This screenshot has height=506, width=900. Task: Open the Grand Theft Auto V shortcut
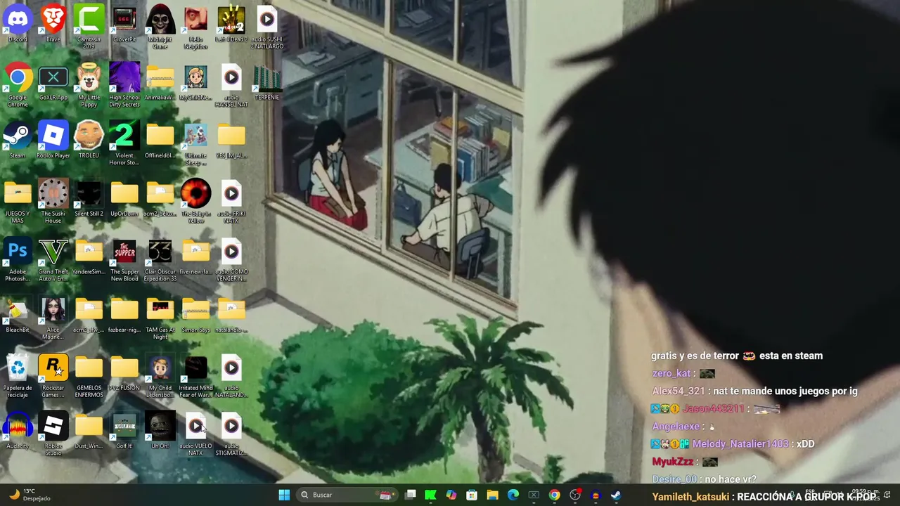click(x=53, y=260)
